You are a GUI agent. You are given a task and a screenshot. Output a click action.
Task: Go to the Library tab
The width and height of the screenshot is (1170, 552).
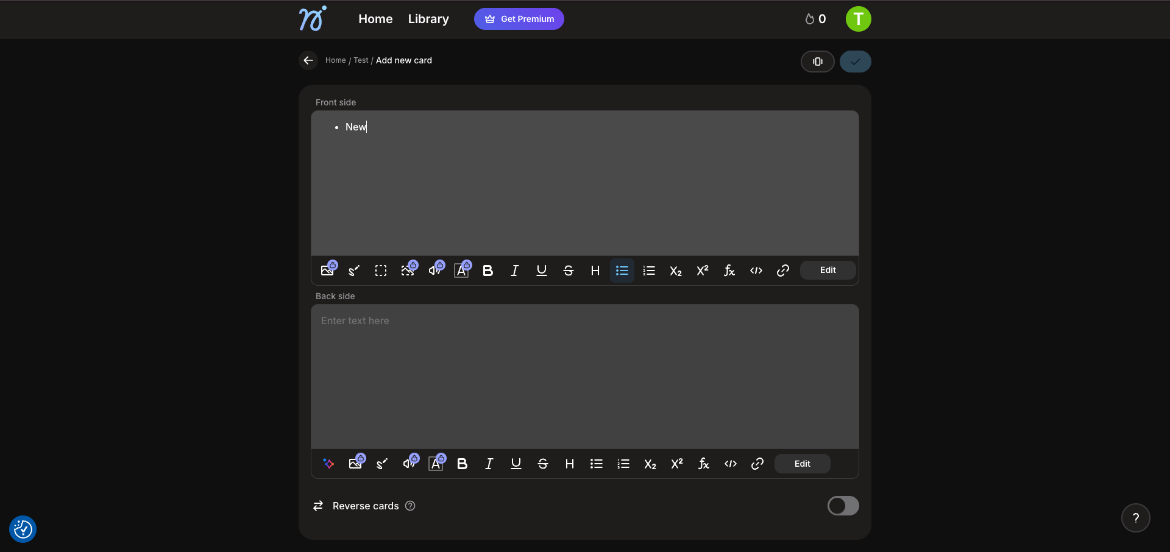click(x=428, y=19)
